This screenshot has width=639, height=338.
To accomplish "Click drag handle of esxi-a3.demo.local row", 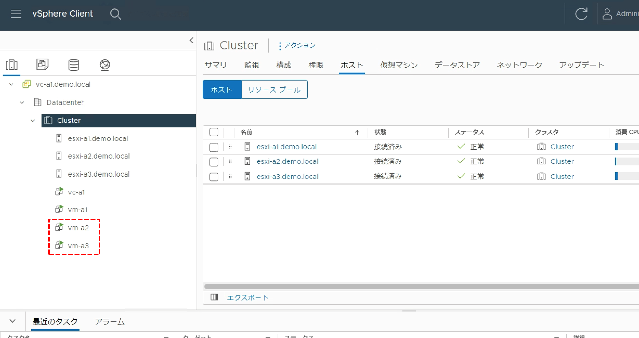I will tap(230, 177).
